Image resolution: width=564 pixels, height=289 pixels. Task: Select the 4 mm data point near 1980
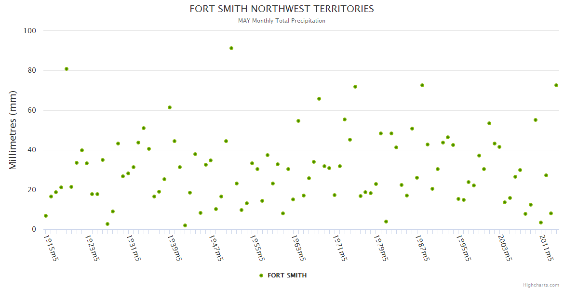pyautogui.click(x=386, y=222)
